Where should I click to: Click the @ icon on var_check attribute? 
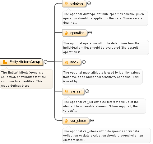click(66, 121)
